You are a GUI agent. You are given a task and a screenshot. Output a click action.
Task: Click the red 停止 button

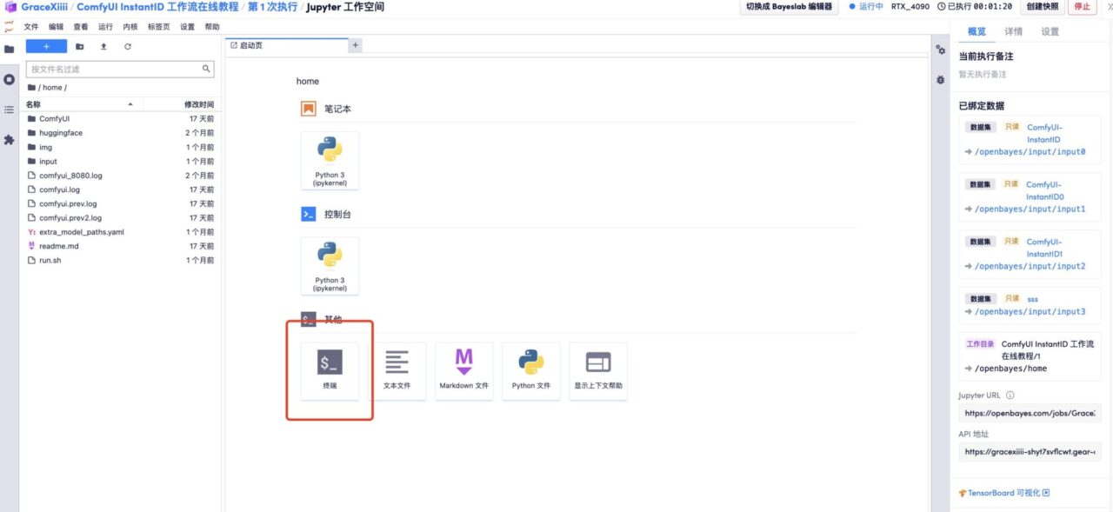(1082, 7)
